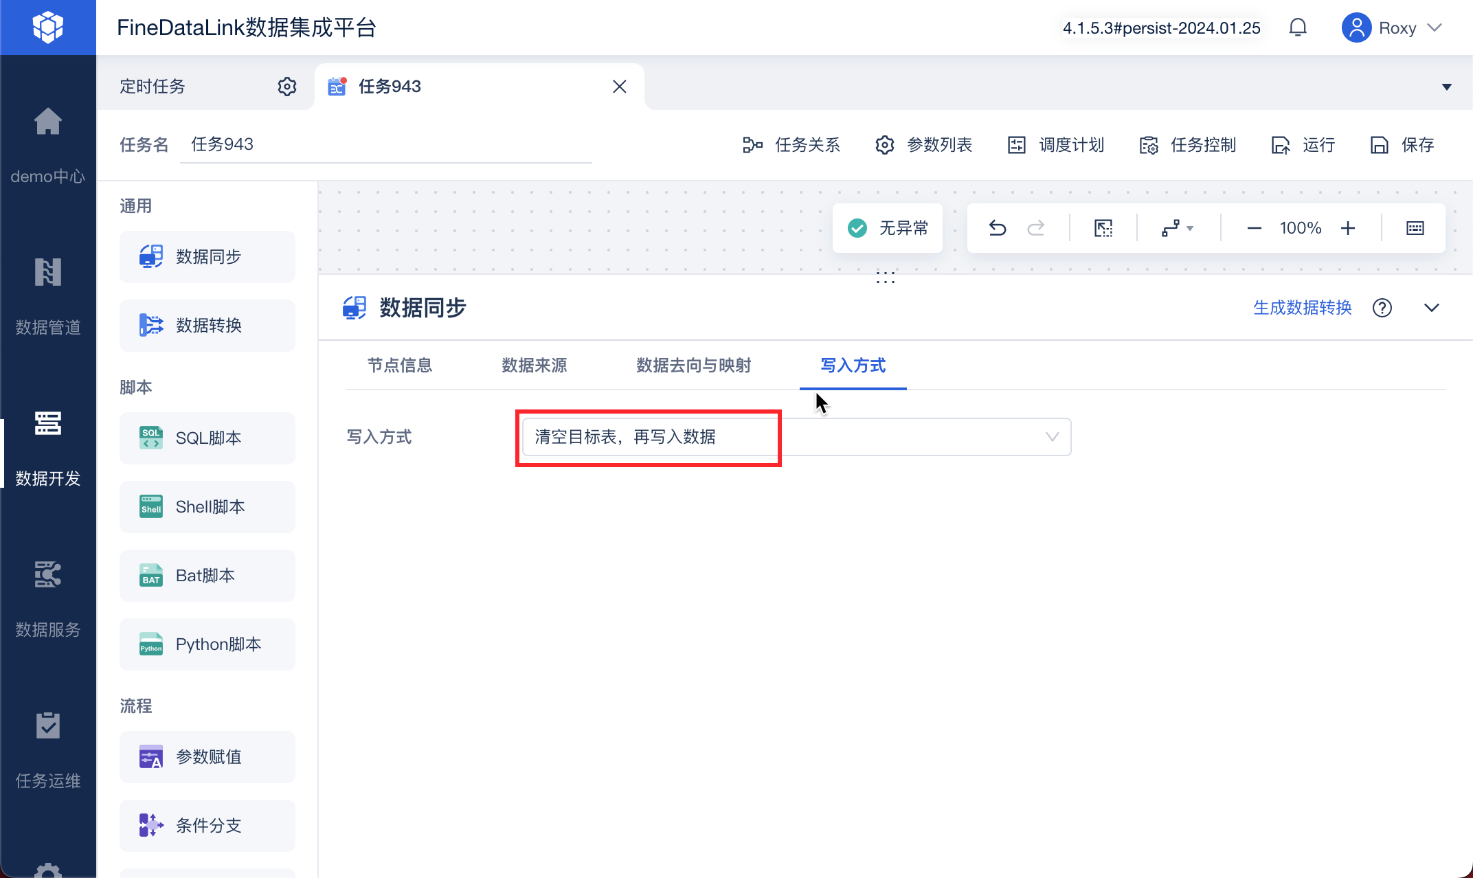Viewport: 1473px width, 878px height.
Task: Zoom in with the plus button
Action: click(1348, 228)
